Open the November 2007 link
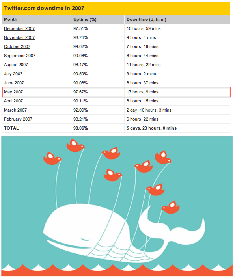The image size is (235, 277). point(19,37)
